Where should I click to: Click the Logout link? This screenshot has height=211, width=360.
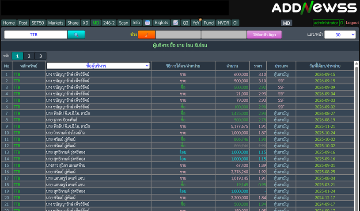(x=352, y=23)
